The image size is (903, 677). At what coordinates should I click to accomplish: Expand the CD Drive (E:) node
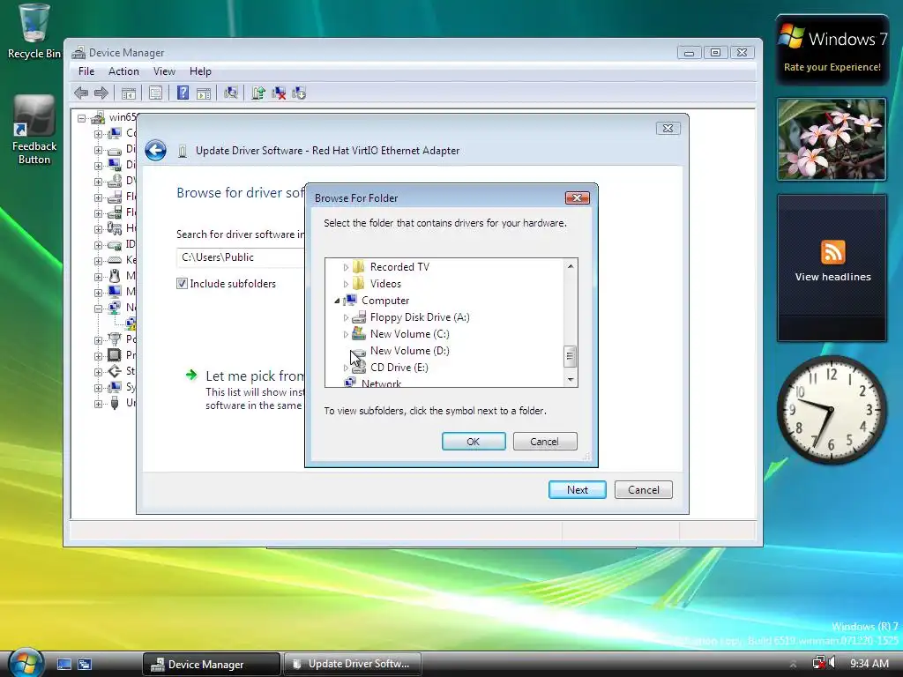tap(346, 368)
